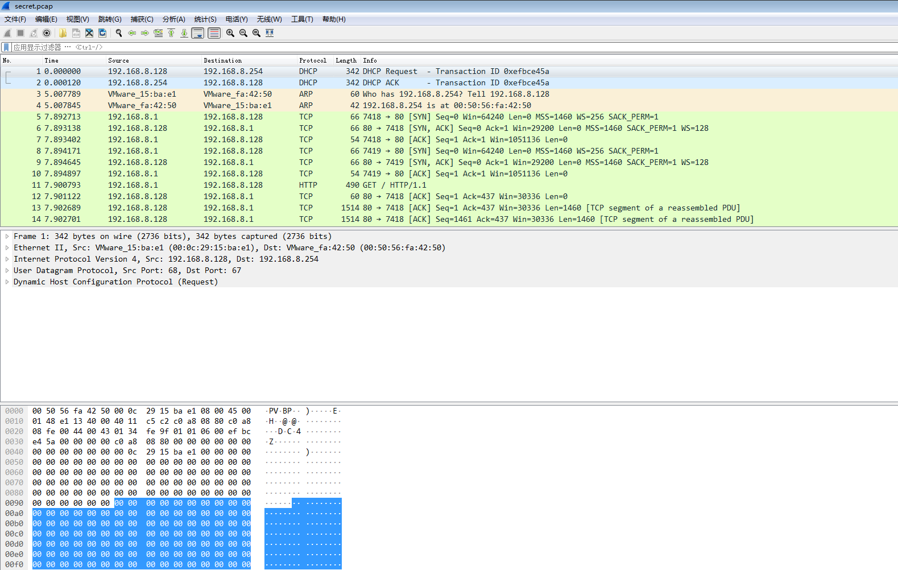Click the Wireshark title bar icon
The height and width of the screenshot is (570, 898).
tap(6, 6)
